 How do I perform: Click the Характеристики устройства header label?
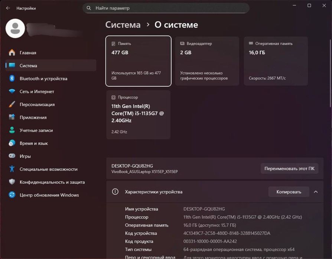click(x=153, y=192)
